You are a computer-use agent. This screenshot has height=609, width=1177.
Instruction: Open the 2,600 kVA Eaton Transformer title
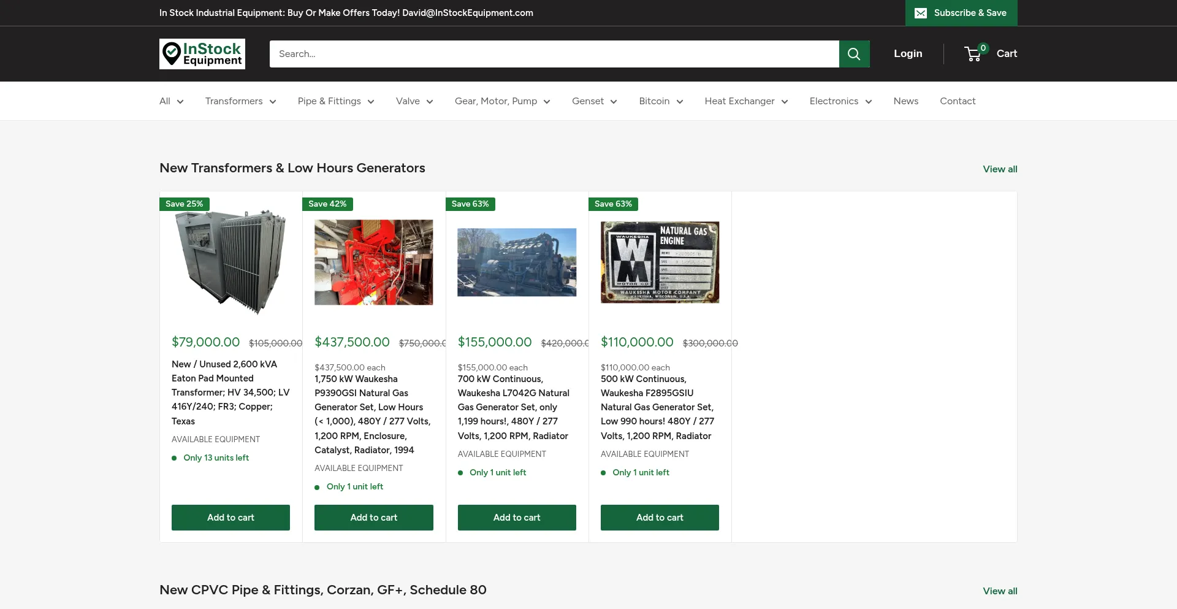[x=230, y=393]
